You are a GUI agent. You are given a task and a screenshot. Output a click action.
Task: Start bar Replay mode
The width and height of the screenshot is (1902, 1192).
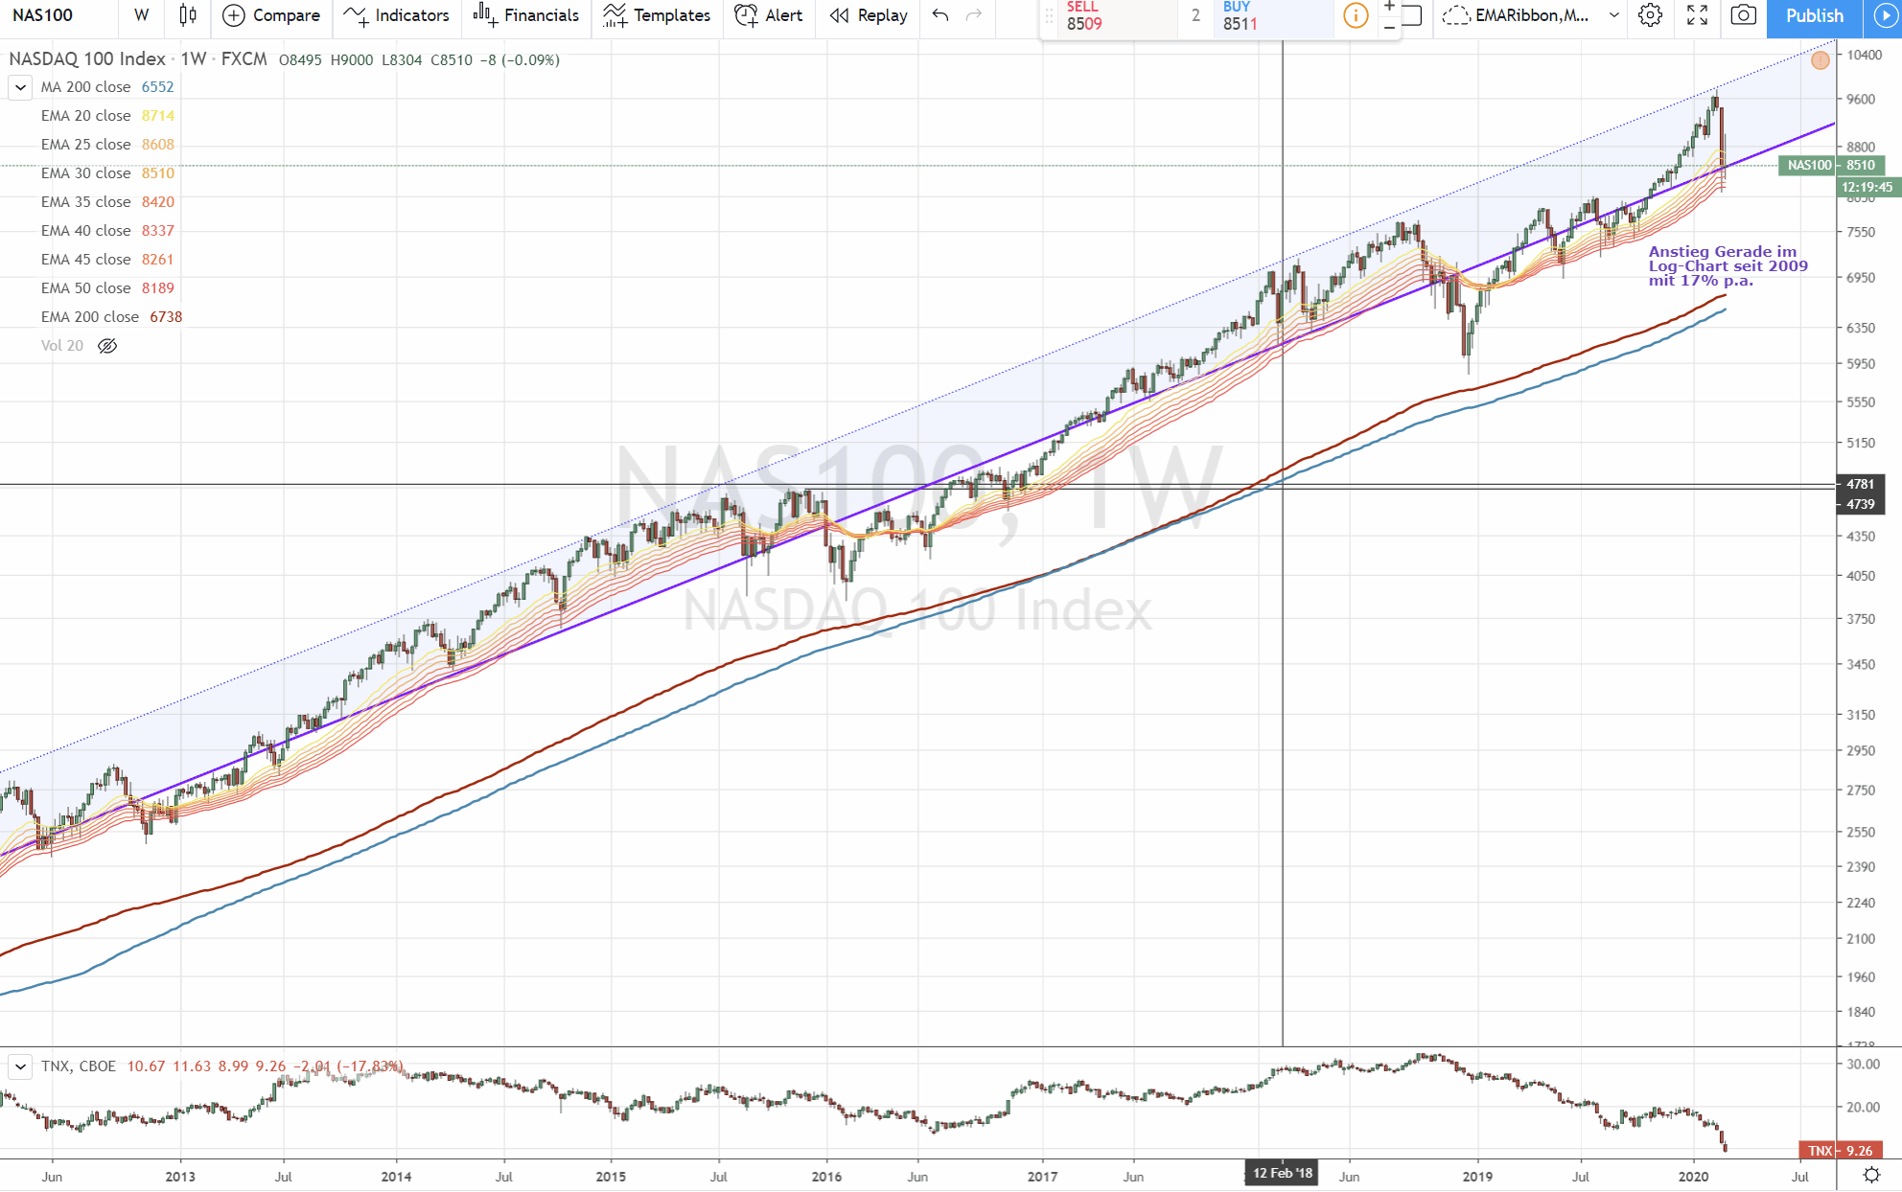tap(869, 15)
